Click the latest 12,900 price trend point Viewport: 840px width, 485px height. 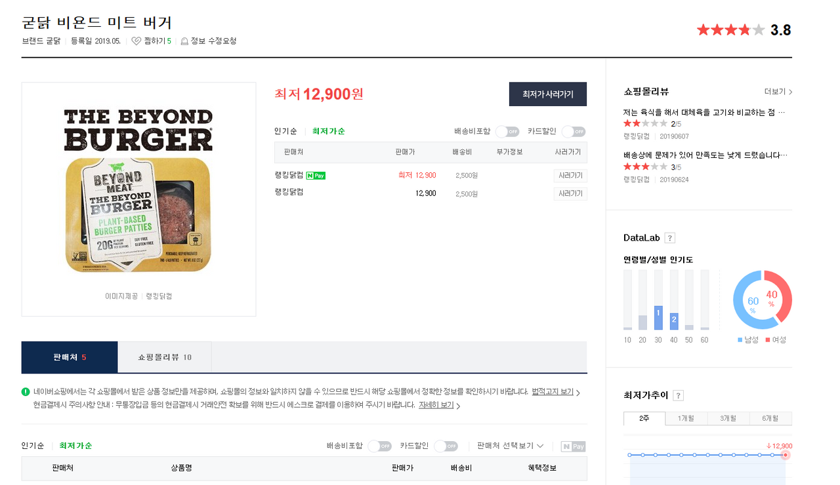click(786, 455)
